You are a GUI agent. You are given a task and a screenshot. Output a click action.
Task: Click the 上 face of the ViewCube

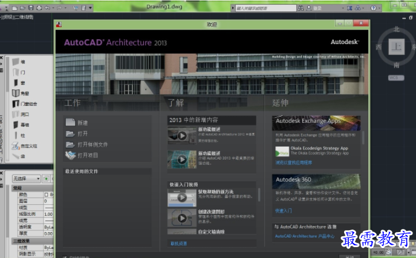pyautogui.click(x=397, y=47)
